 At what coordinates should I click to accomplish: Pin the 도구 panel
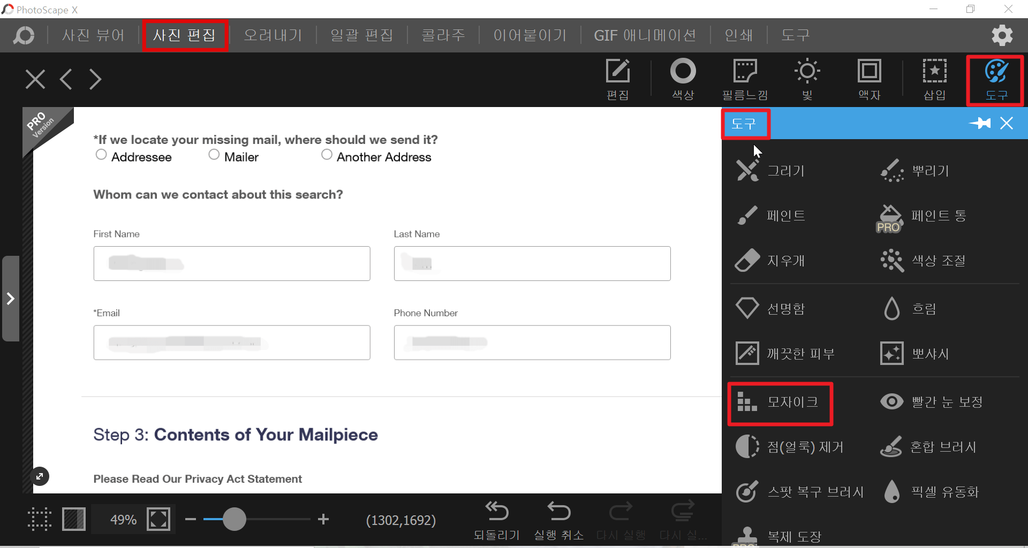(980, 124)
